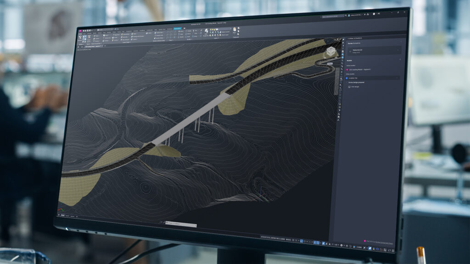Click the ViewCube in the viewport
The height and width of the screenshot is (264, 470).
(330, 51)
